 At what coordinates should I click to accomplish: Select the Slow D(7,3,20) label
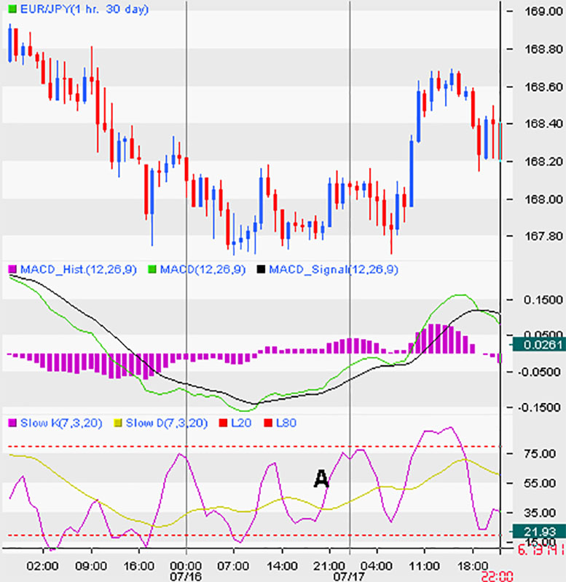coord(167,423)
